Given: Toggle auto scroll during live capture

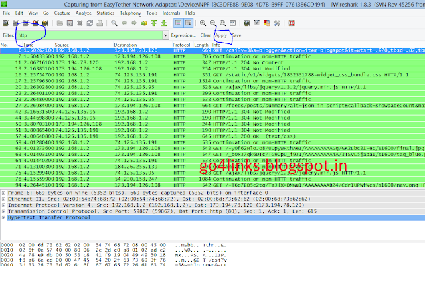Looking at the screenshot, I should point(189,23).
